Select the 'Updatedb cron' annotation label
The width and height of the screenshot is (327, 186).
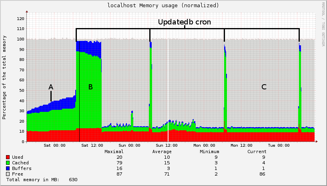(x=184, y=22)
